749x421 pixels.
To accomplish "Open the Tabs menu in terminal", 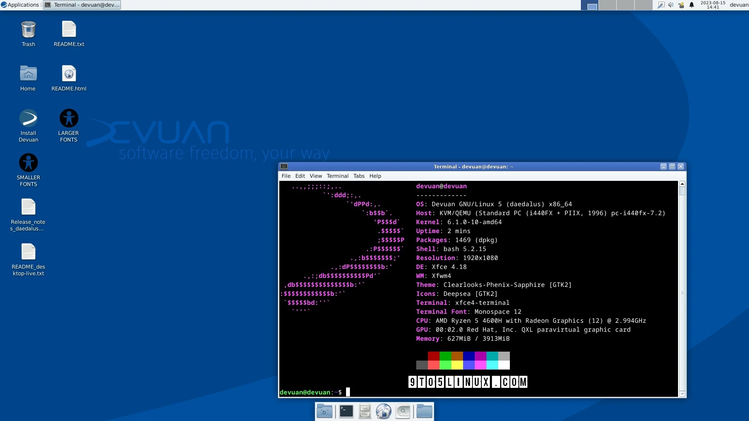I will [359, 176].
